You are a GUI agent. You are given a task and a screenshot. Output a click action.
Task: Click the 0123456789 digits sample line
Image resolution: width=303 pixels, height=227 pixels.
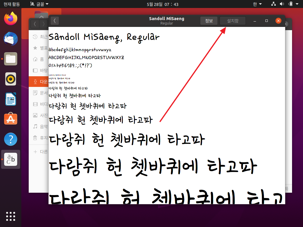coord(70,65)
